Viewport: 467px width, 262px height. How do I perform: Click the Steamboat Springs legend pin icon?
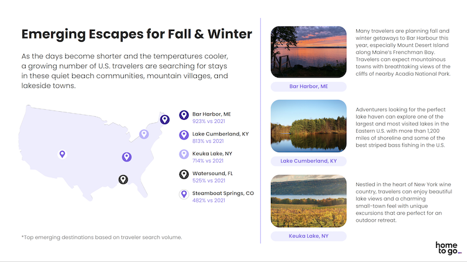(x=184, y=194)
